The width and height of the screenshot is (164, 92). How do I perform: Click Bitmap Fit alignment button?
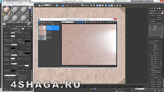click(x=153, y=82)
